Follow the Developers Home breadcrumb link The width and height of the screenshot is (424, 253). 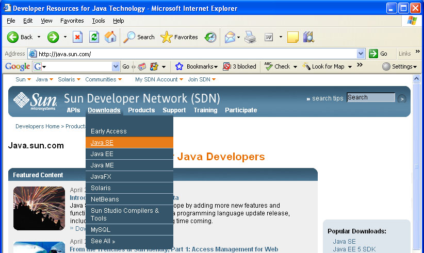(x=37, y=126)
